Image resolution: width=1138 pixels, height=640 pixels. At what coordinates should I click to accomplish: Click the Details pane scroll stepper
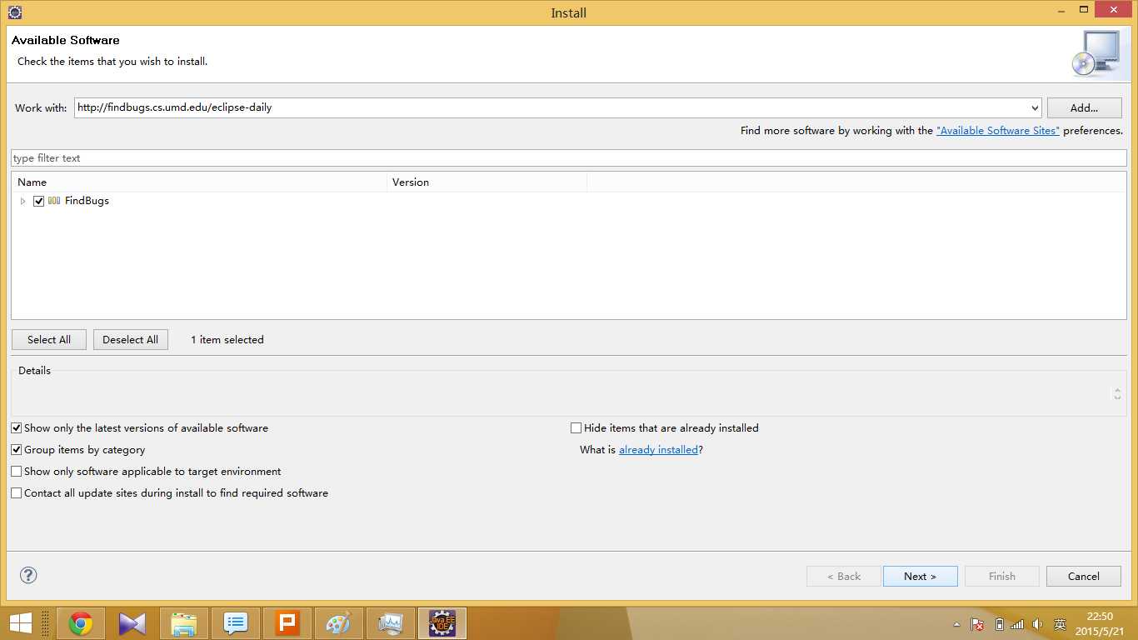(x=1117, y=393)
